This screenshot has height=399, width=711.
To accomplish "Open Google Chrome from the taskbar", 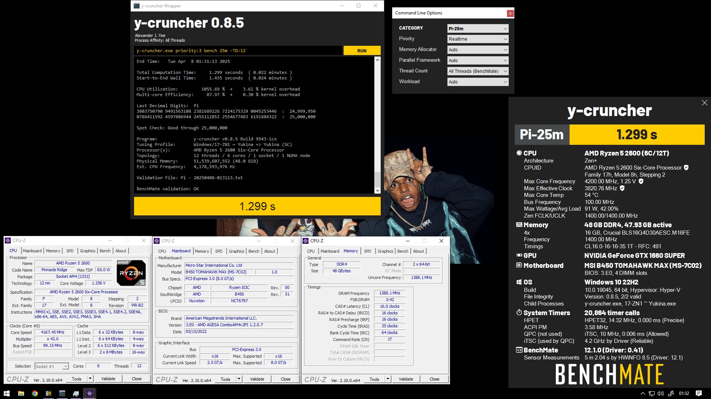I will coord(34,393).
